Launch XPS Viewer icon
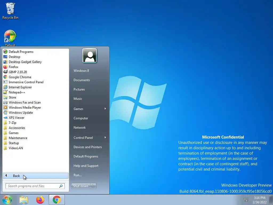Image resolution: width=273 pixels, height=205 pixels. click(x=5, y=117)
